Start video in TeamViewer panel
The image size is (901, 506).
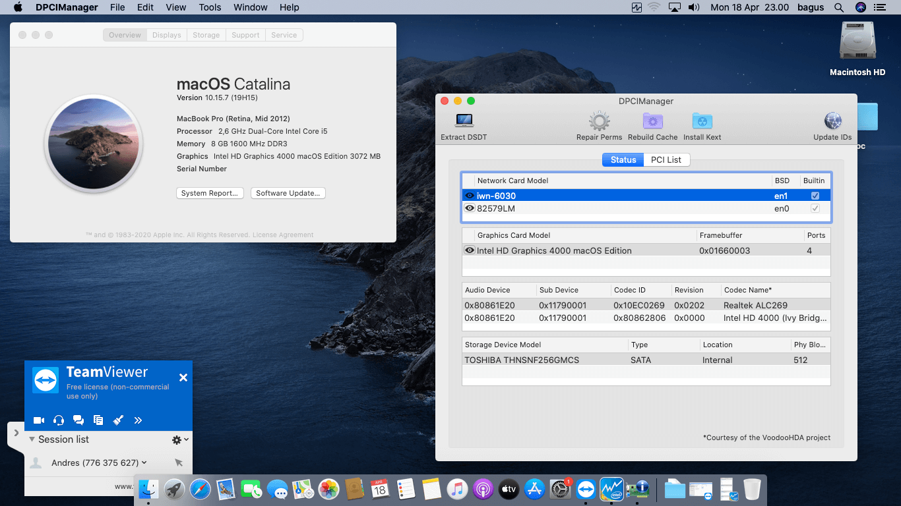point(39,420)
